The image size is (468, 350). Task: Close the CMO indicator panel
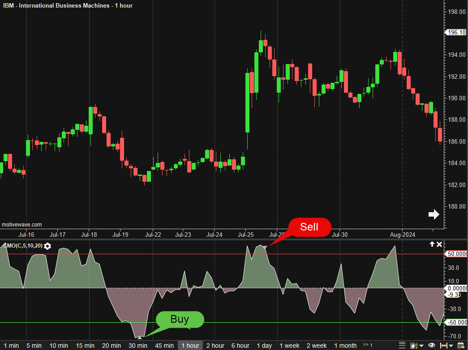coord(440,244)
